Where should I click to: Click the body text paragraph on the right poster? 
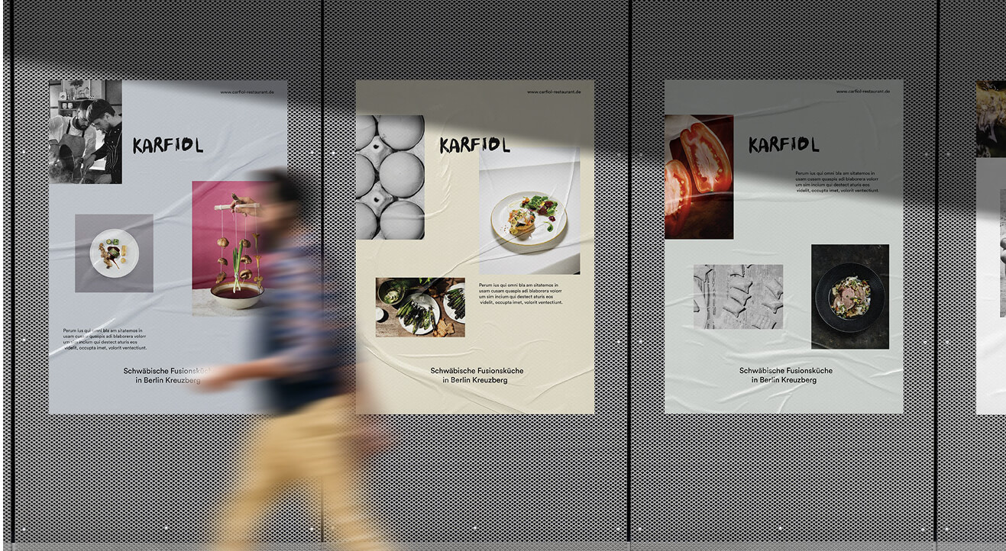tap(835, 182)
